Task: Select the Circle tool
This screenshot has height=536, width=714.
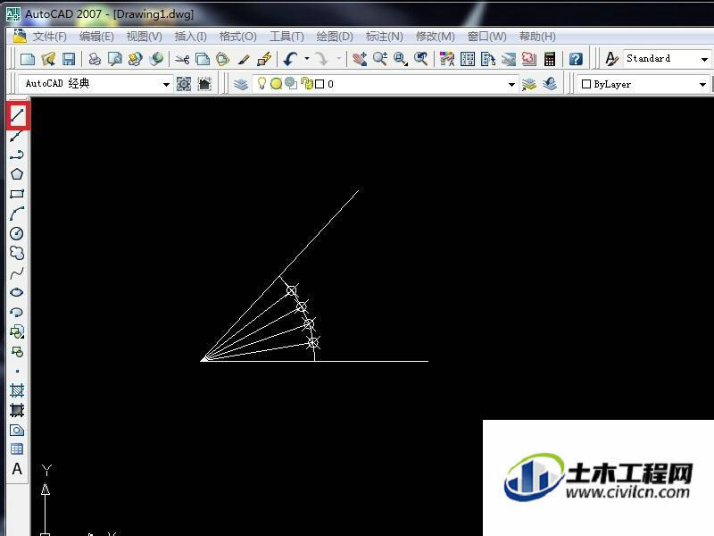Action: point(17,233)
